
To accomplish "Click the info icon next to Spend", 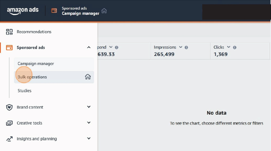I will tap(117, 47).
